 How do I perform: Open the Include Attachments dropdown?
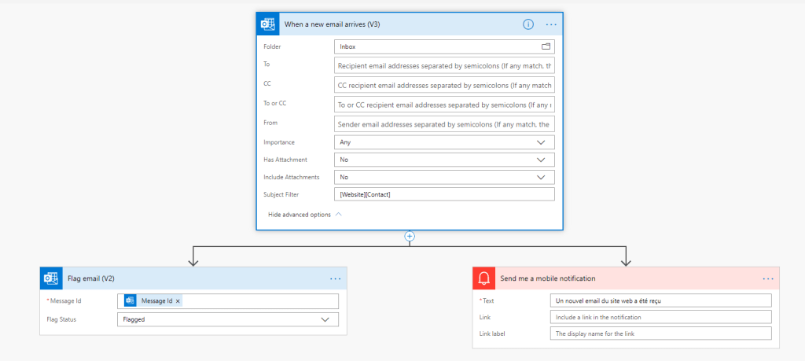[x=540, y=177]
